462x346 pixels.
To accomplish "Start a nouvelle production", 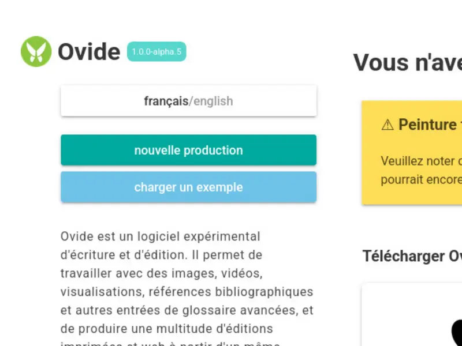I will pyautogui.click(x=188, y=150).
